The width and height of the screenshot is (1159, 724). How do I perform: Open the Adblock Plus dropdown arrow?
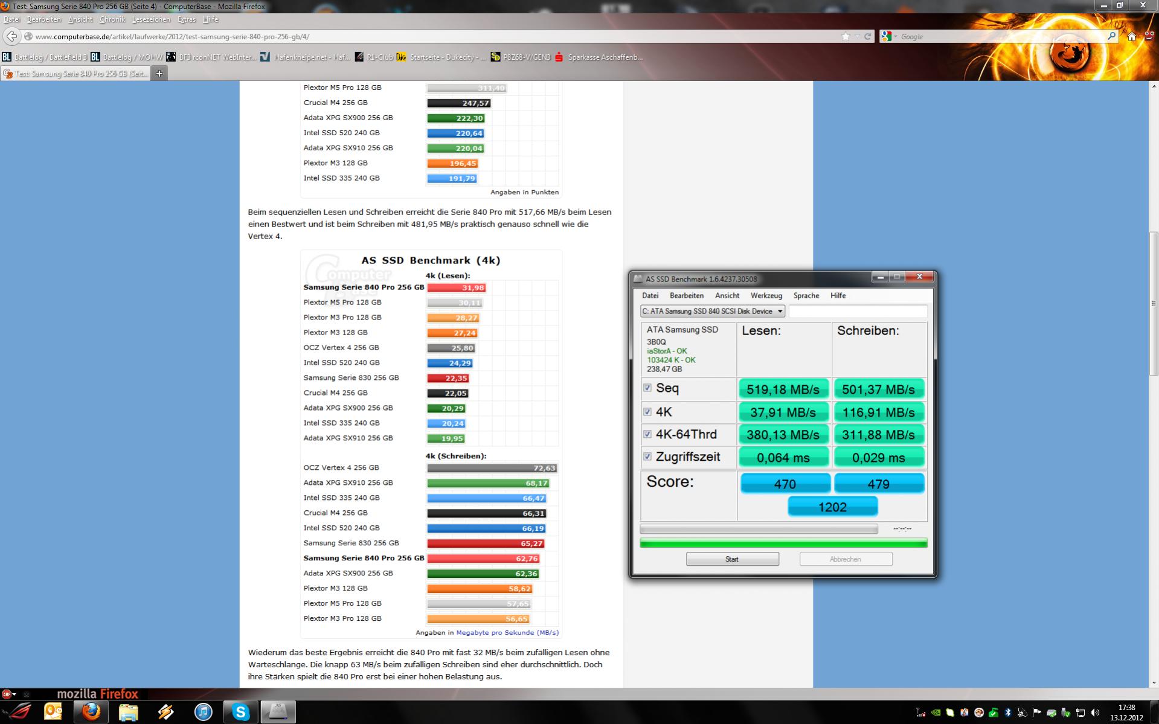(x=14, y=694)
